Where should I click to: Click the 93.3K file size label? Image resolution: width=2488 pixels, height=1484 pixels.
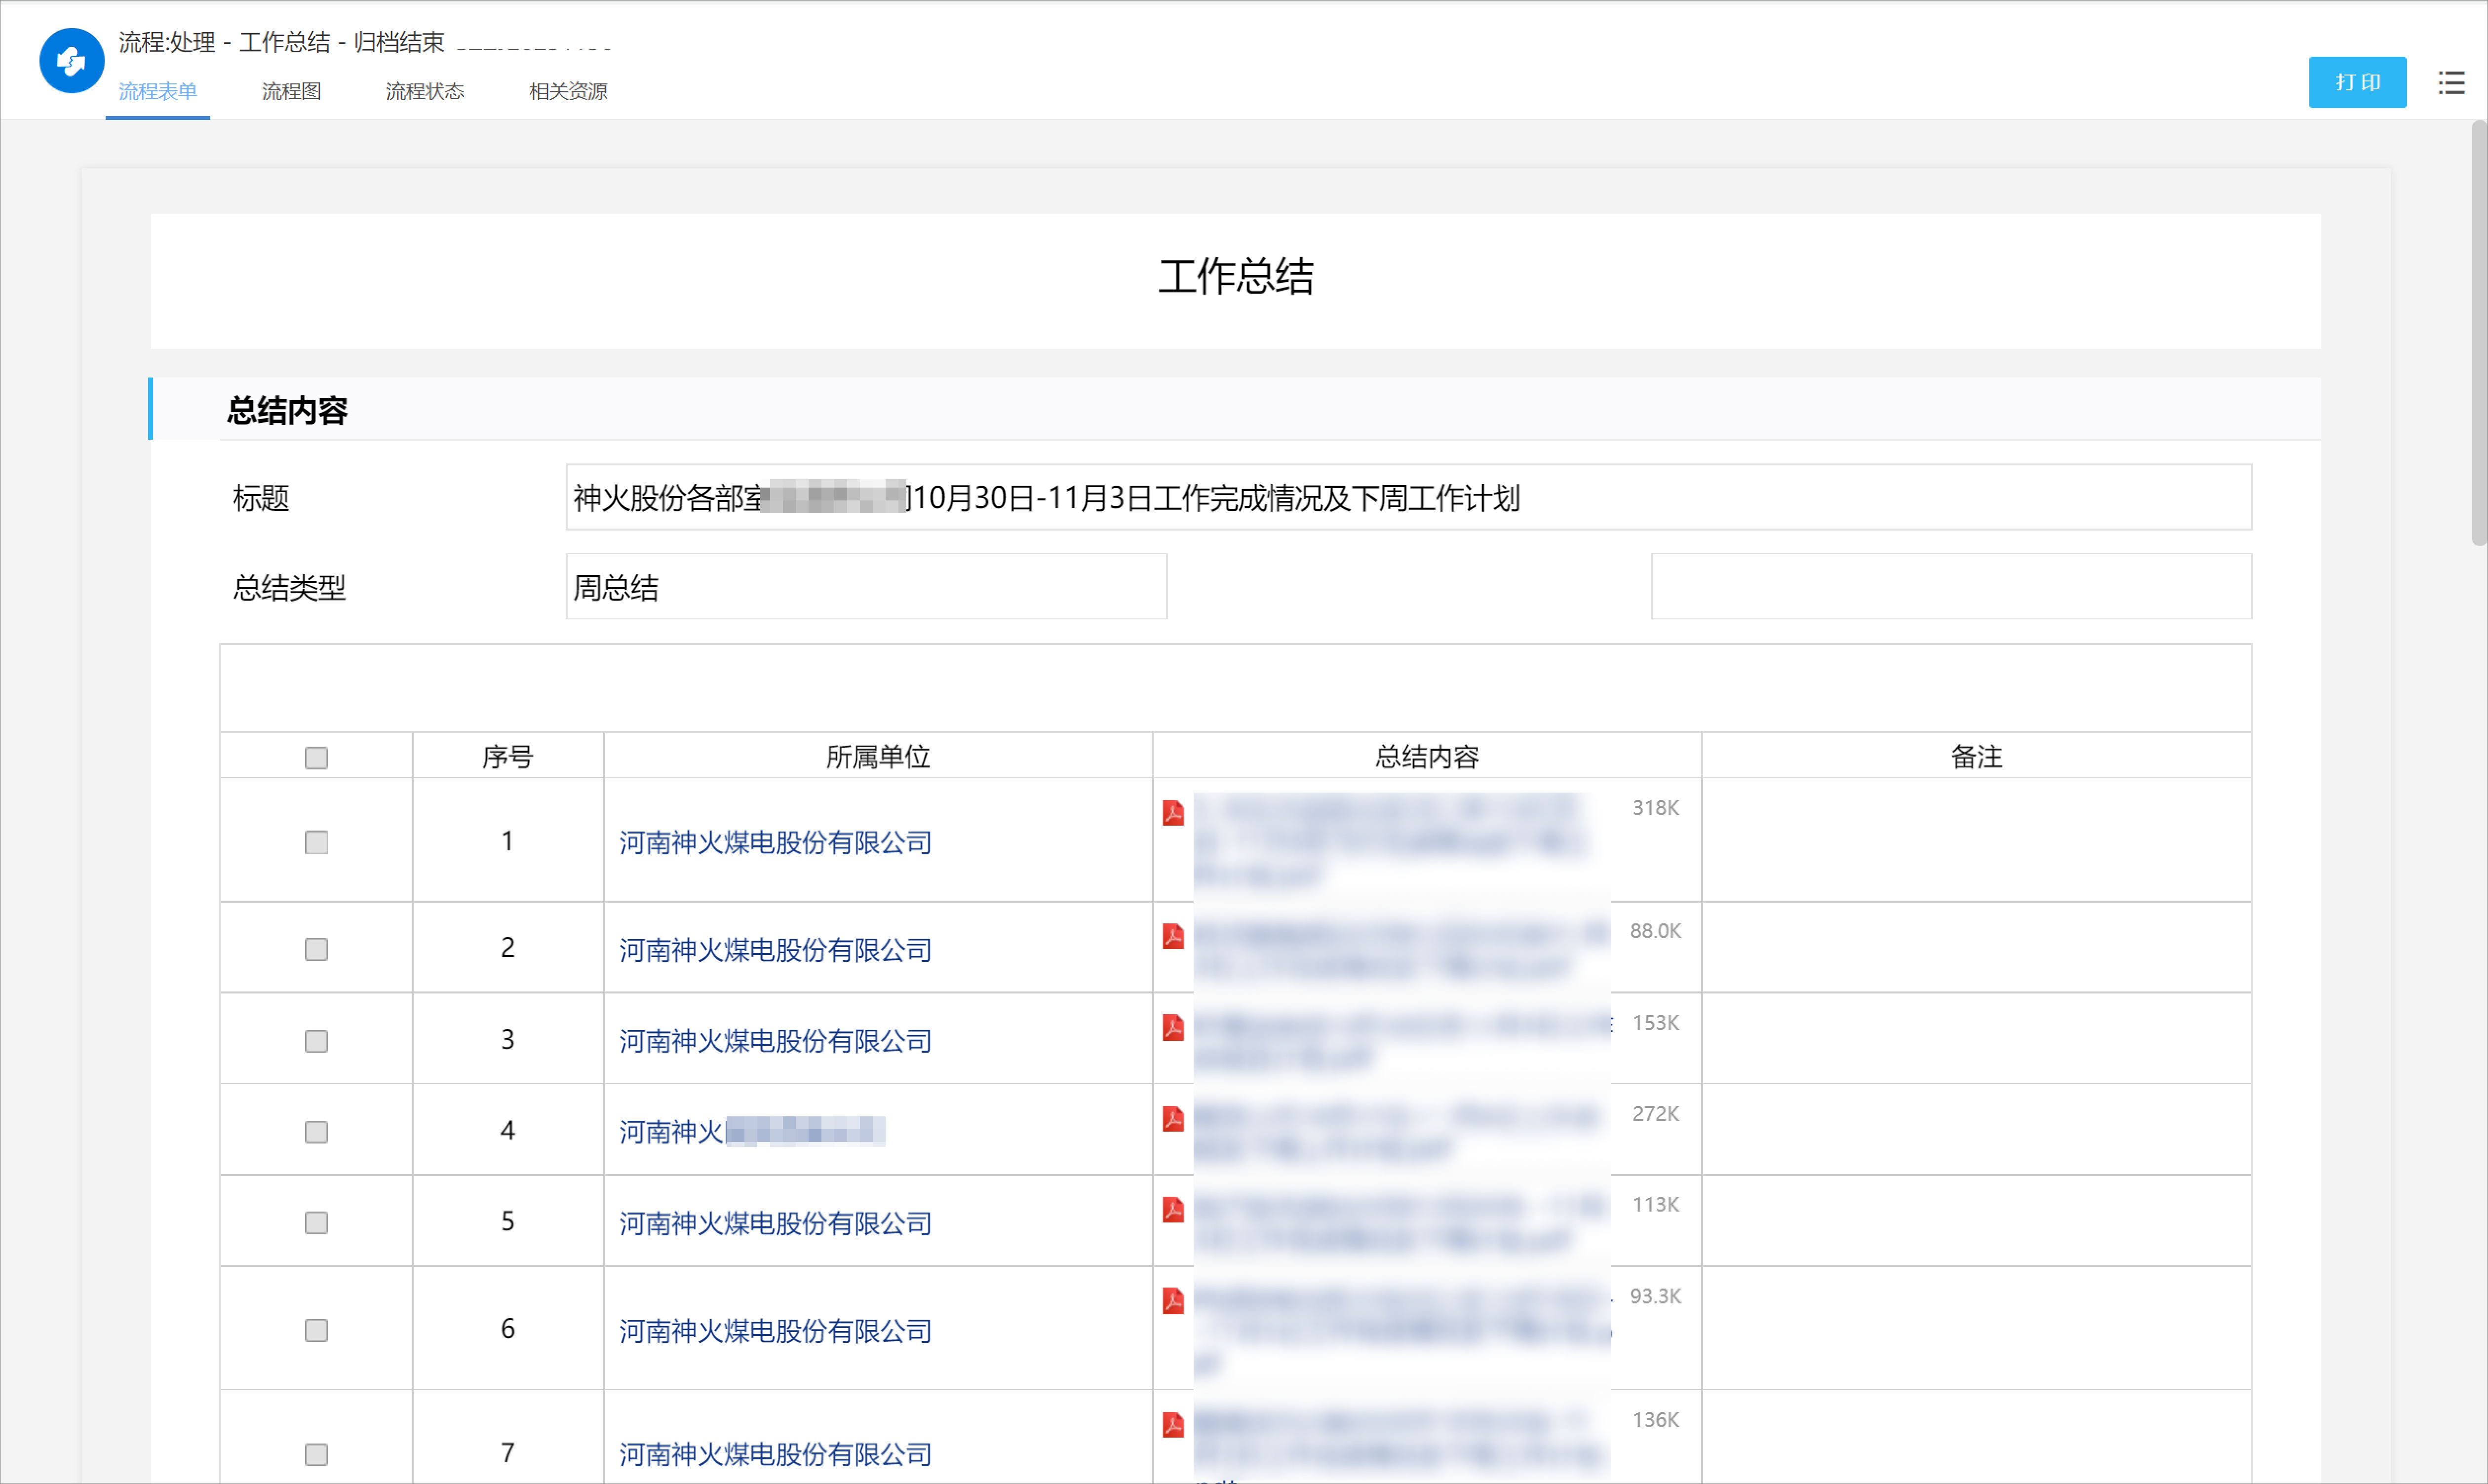pos(1655,1296)
